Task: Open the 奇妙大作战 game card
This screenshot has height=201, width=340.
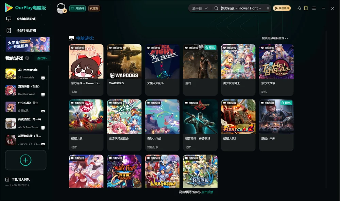Action: 162,125
